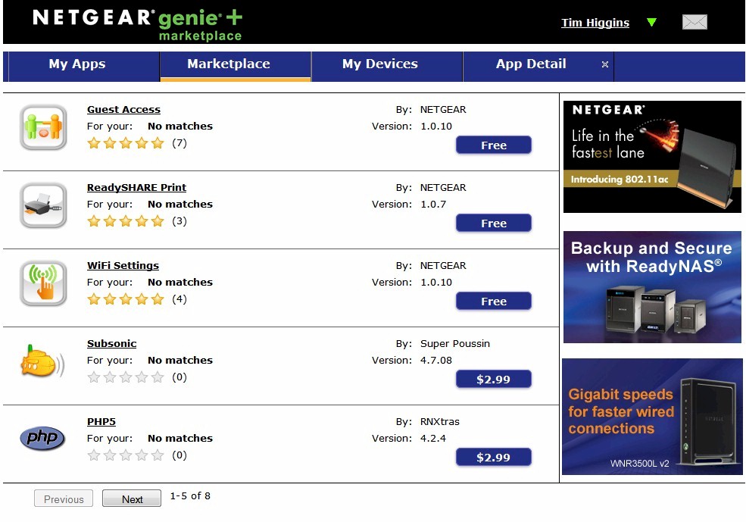The image size is (746, 522).
Task: Open the ReadyNAS Backup and Secure ad
Action: point(652,287)
